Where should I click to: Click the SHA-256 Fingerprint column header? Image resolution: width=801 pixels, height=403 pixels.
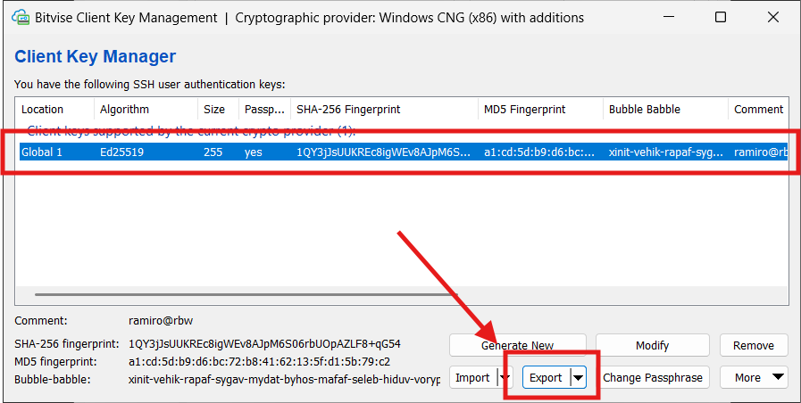[x=384, y=109]
